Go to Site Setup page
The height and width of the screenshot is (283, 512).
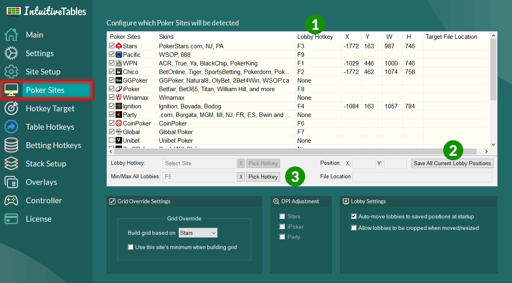pyautogui.click(x=43, y=72)
